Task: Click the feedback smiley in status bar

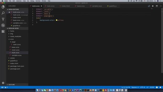Action: click(x=157, y=87)
